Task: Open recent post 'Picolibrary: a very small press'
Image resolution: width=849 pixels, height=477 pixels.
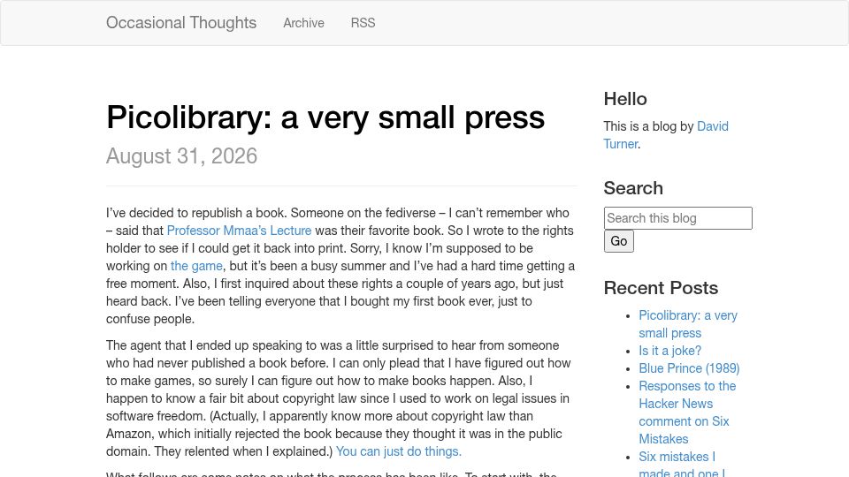Action: pos(688,324)
